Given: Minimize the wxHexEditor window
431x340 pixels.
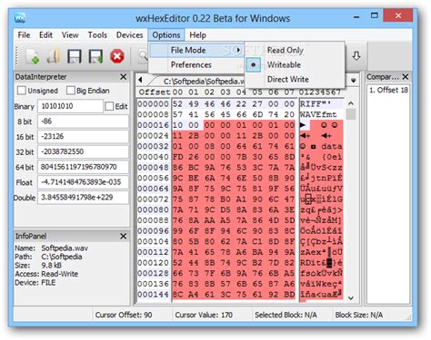Looking at the screenshot, I should (356, 16).
